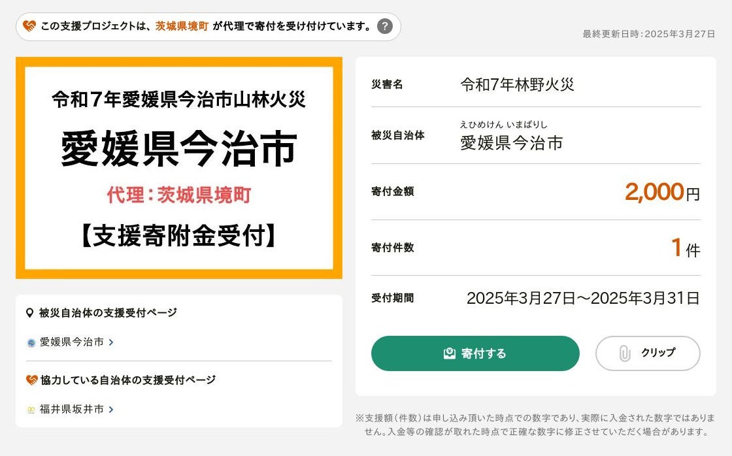732x456 pixels.
Task: Click the 被災自治体の支援受付ページ heading
Action: click(x=108, y=313)
